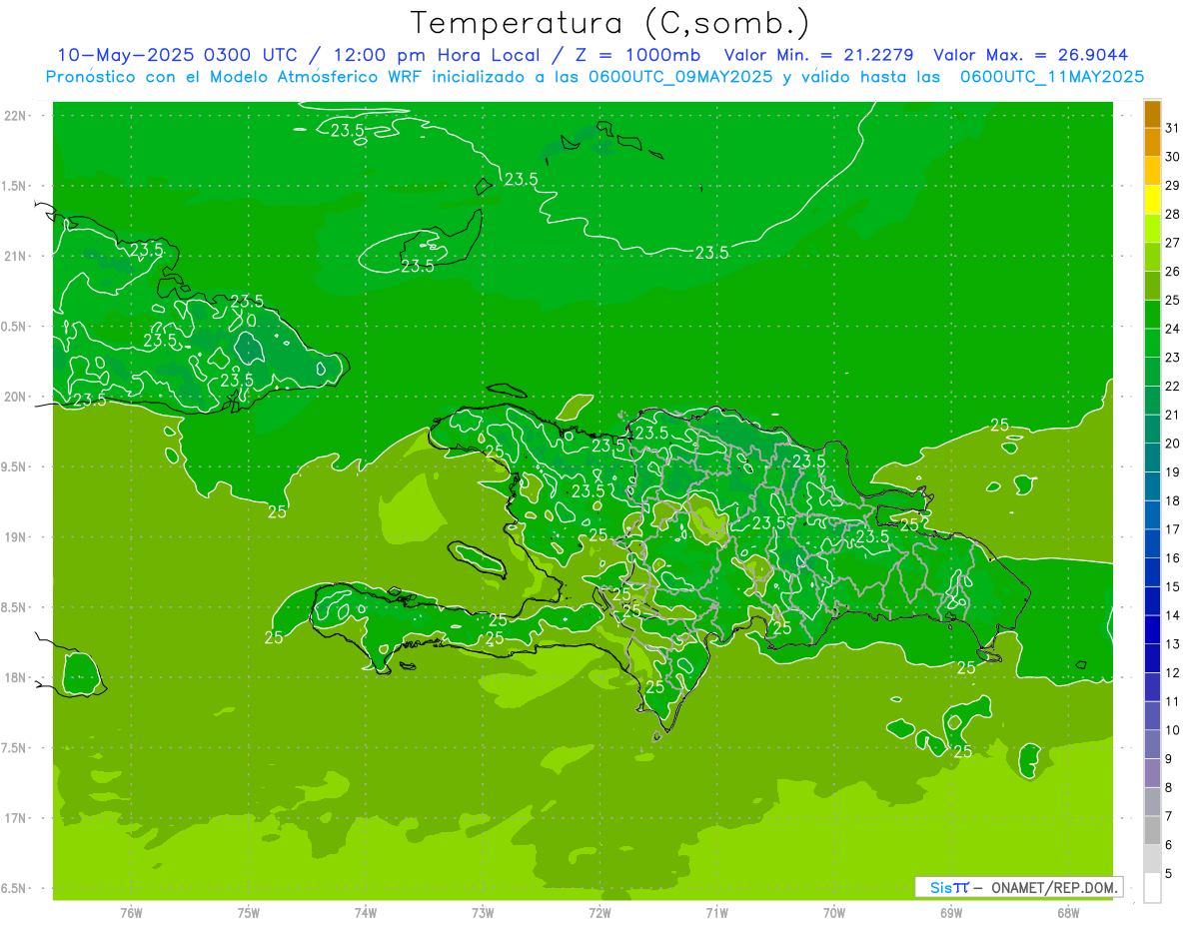
Task: Select the colour bar segment between 19 and 20
Action: [1152, 459]
